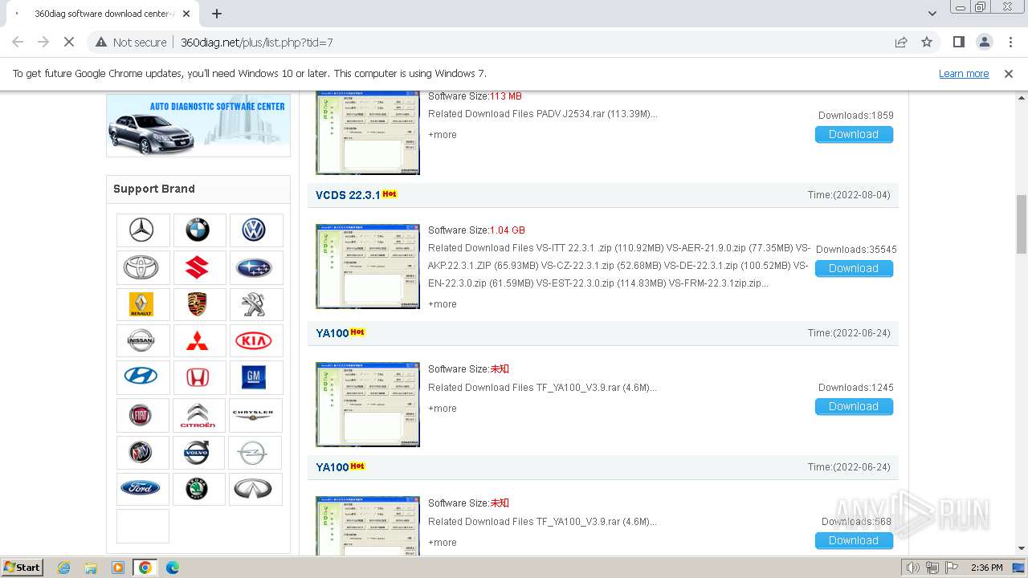Viewport: 1028px width, 578px height.
Task: Click the Auto Diagnostic Software Center banner
Action: (x=198, y=124)
